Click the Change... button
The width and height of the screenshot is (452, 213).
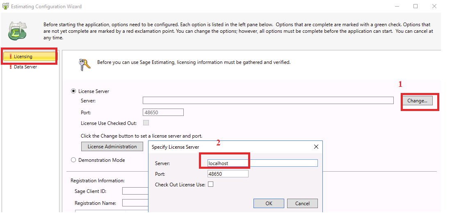click(417, 101)
